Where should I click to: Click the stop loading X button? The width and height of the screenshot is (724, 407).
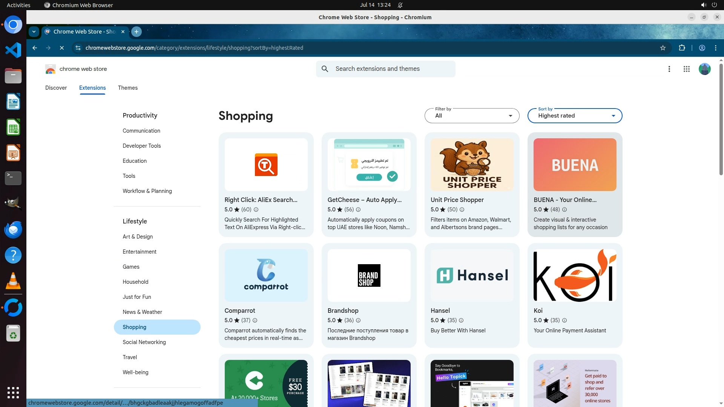(62, 48)
